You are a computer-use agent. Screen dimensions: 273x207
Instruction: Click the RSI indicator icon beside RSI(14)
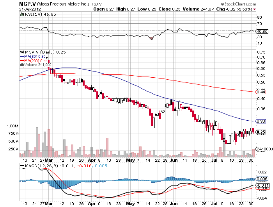tap(22, 14)
